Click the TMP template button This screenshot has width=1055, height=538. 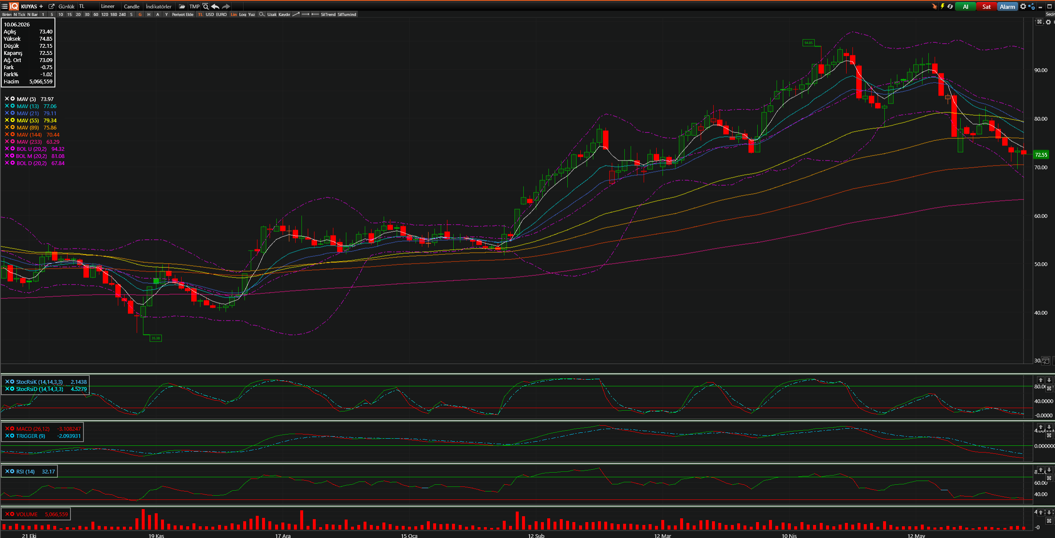coord(194,6)
